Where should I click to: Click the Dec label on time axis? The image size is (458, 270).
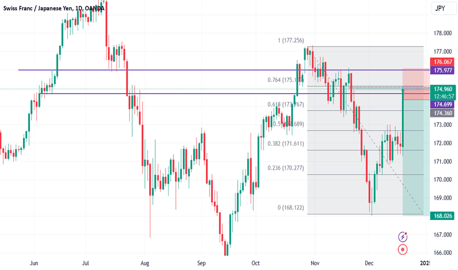(369, 263)
